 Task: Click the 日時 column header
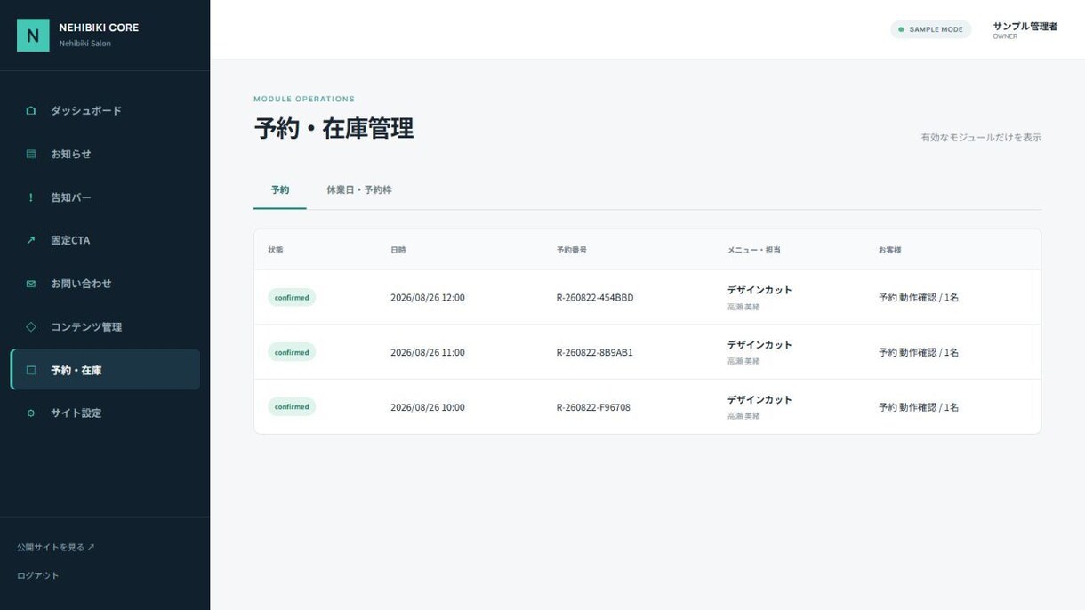[398, 250]
